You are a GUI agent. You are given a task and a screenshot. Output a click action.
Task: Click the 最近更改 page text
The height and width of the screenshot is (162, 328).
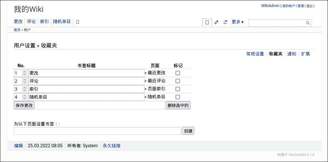point(156,73)
